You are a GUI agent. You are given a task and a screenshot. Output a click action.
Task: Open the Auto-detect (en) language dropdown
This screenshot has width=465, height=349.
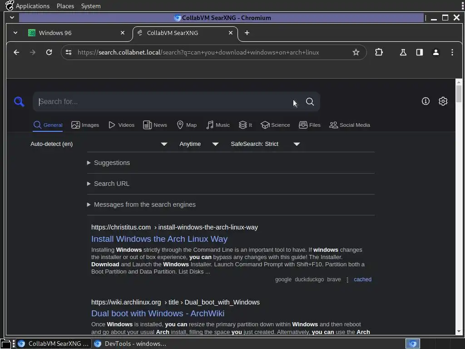[99, 144]
